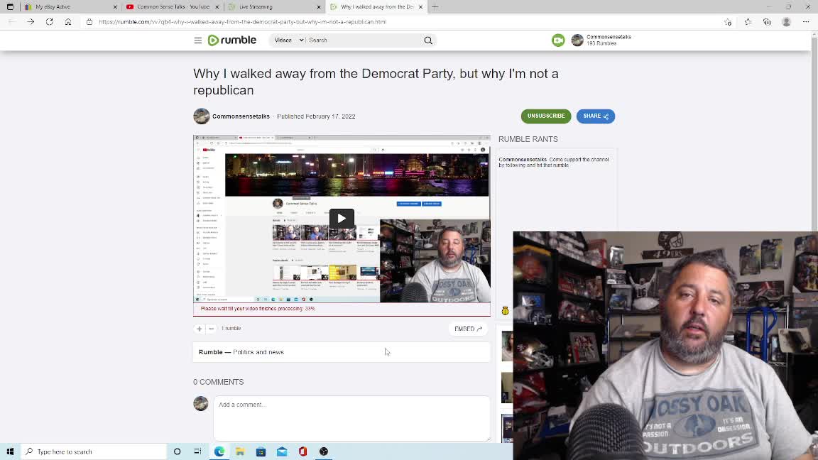The height and width of the screenshot is (460, 818).
Task: Open browser Settings and more menu
Action: tap(805, 22)
